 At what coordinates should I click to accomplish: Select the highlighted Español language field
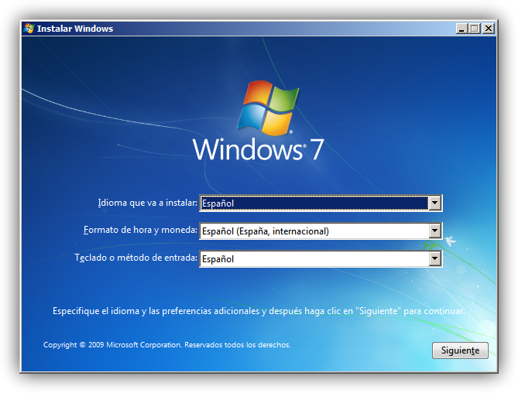pos(314,203)
